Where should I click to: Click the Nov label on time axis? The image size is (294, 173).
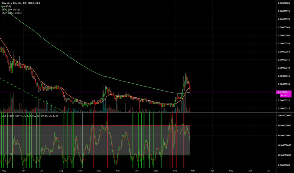tap(118, 171)
